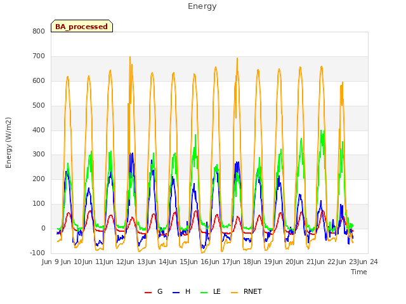Click the red G legend swatch
Image resolution: width=406 pixels, height=304 pixels.
[148, 293]
